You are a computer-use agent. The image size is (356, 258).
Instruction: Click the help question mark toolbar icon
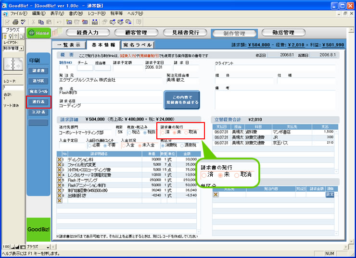click(139, 22)
